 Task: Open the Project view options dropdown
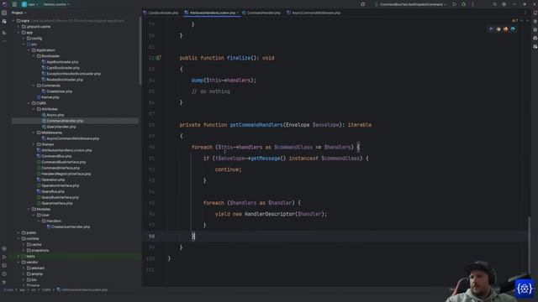pos(18,13)
